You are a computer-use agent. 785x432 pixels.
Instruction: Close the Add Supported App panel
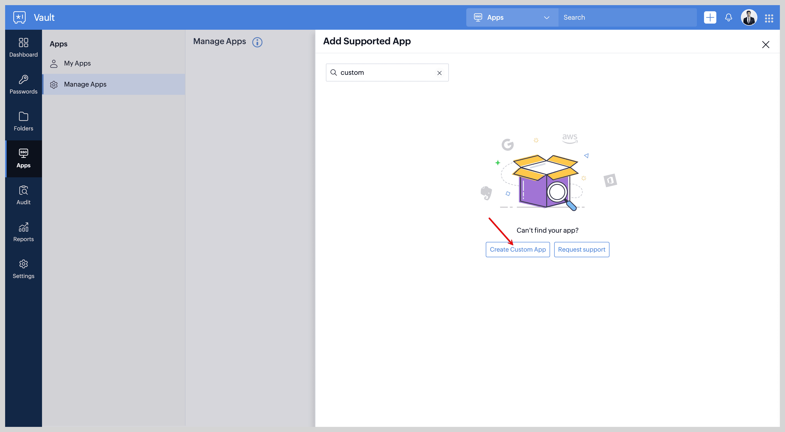tap(765, 45)
